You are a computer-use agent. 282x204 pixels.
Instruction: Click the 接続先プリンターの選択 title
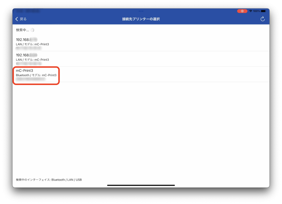[x=141, y=19]
